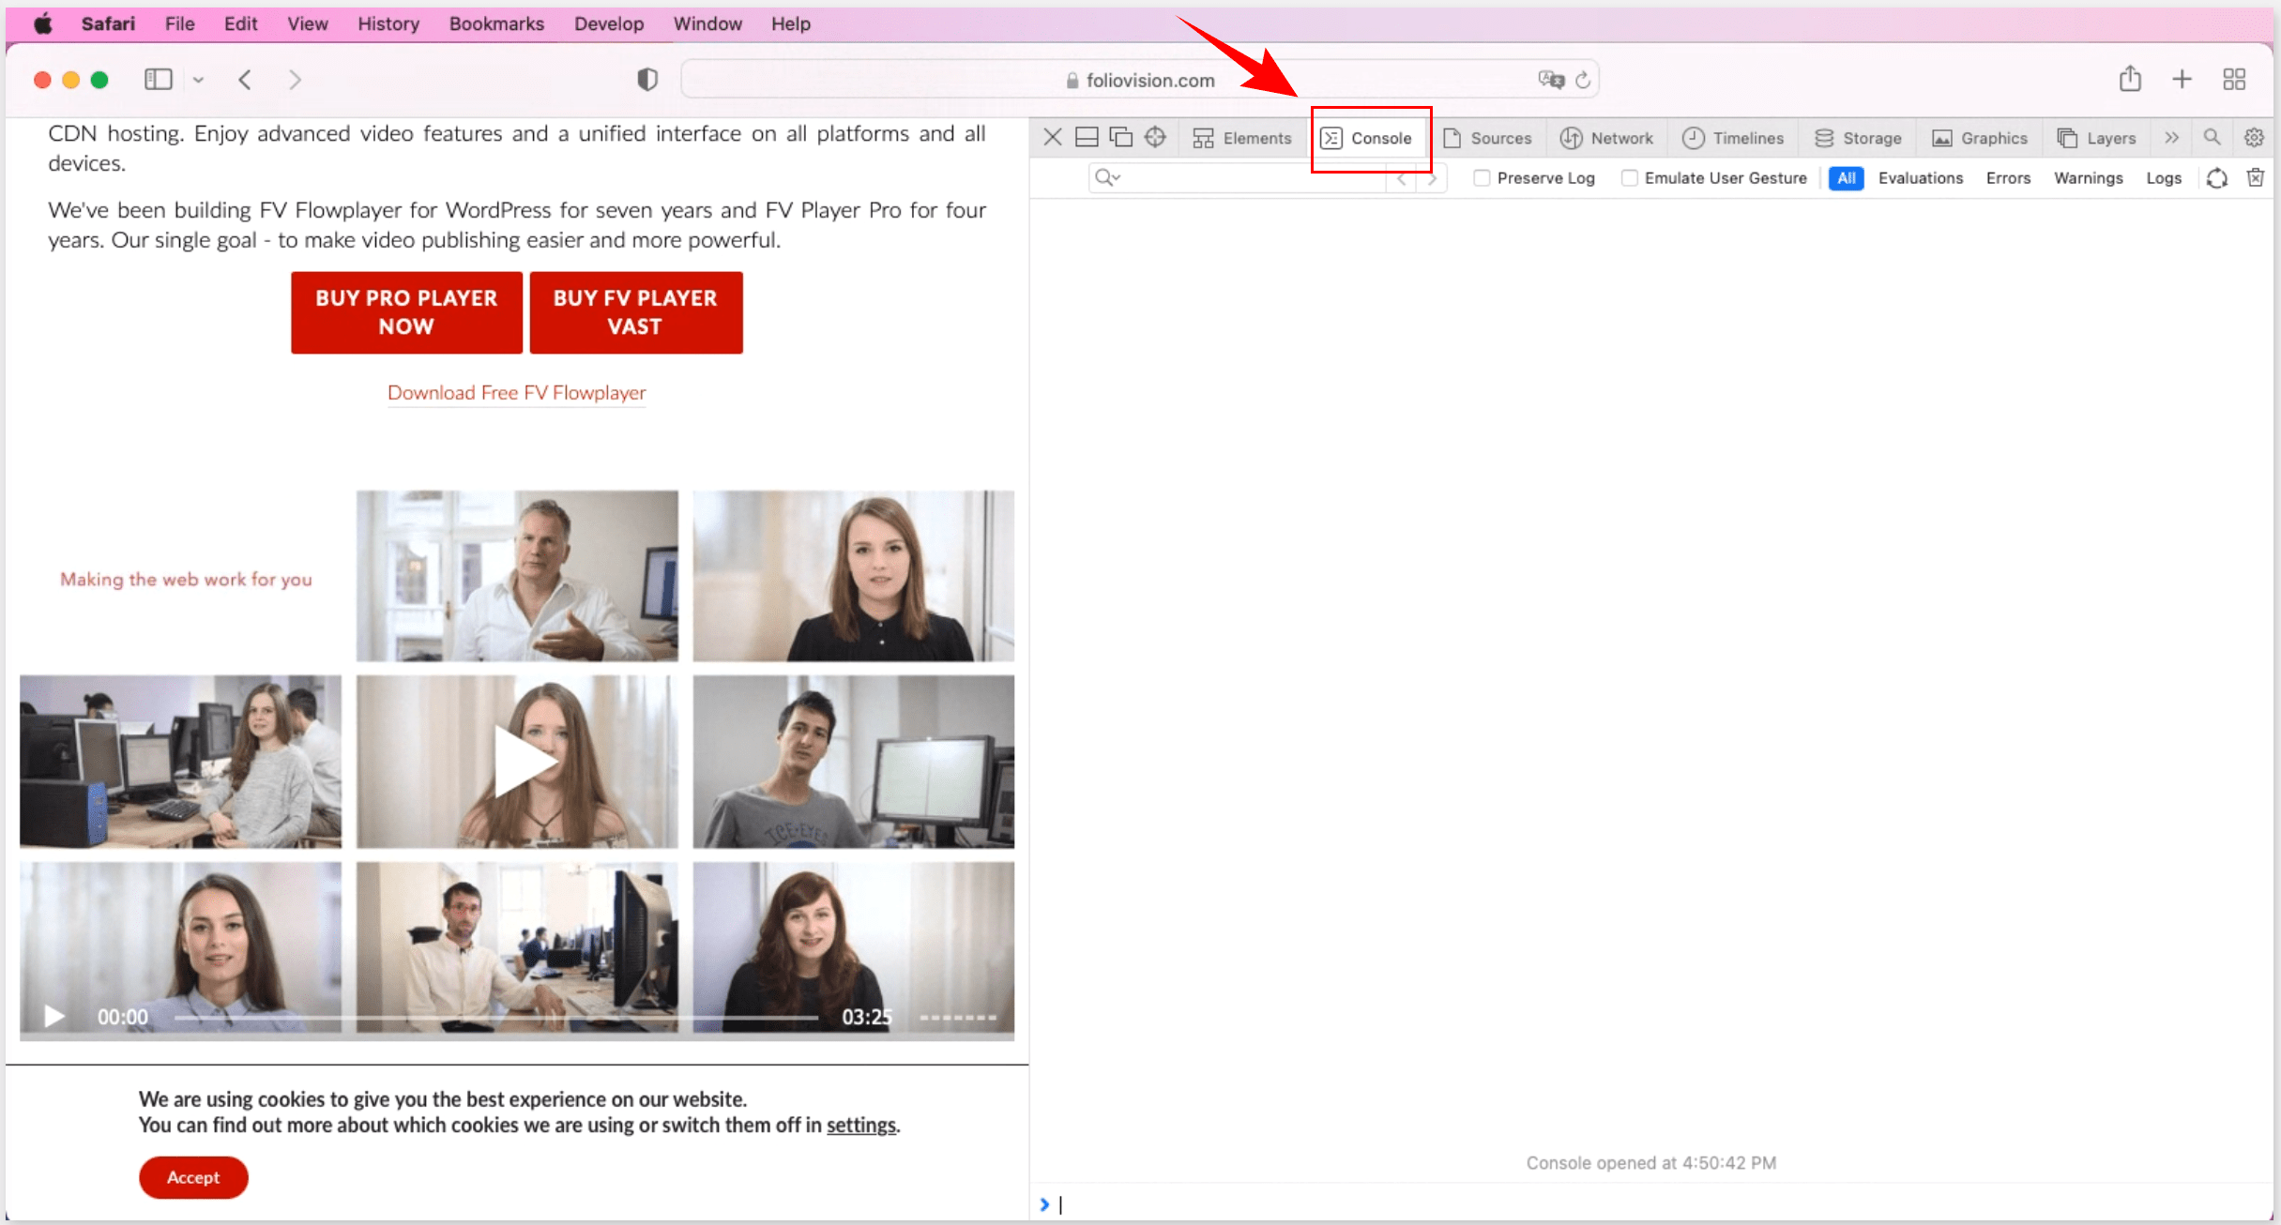Click Making the web work for you link

click(186, 580)
